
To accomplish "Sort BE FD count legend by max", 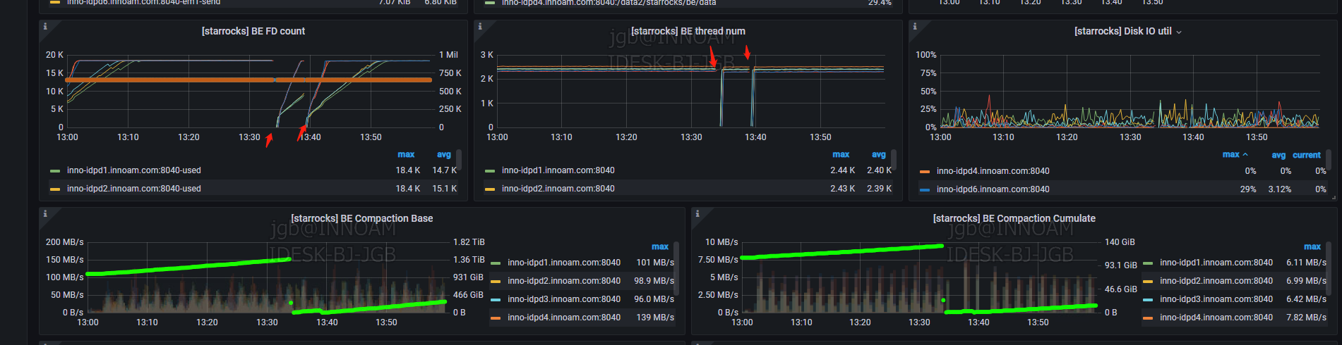I will 406,154.
